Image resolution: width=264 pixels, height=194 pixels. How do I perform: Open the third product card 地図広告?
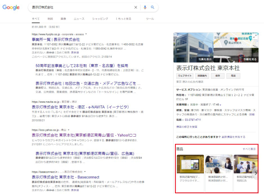point(246,173)
